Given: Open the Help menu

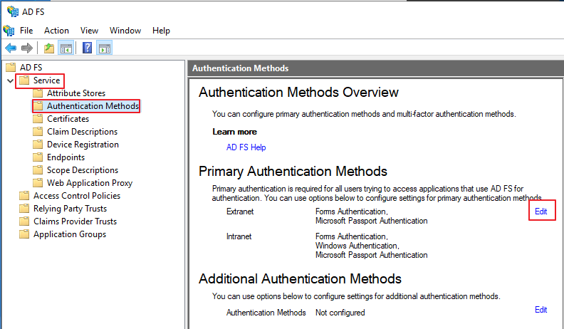Looking at the screenshot, I should point(161,31).
